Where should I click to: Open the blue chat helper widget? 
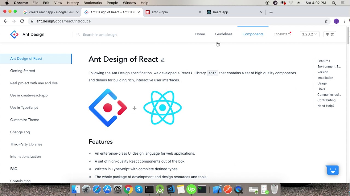[x=333, y=170]
